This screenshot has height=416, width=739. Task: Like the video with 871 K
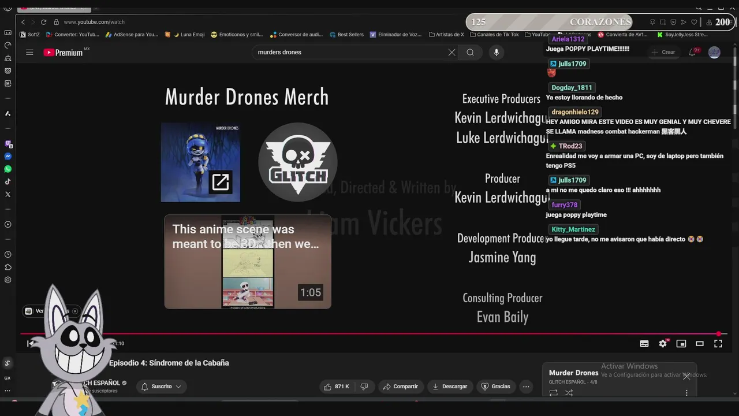tap(337, 387)
